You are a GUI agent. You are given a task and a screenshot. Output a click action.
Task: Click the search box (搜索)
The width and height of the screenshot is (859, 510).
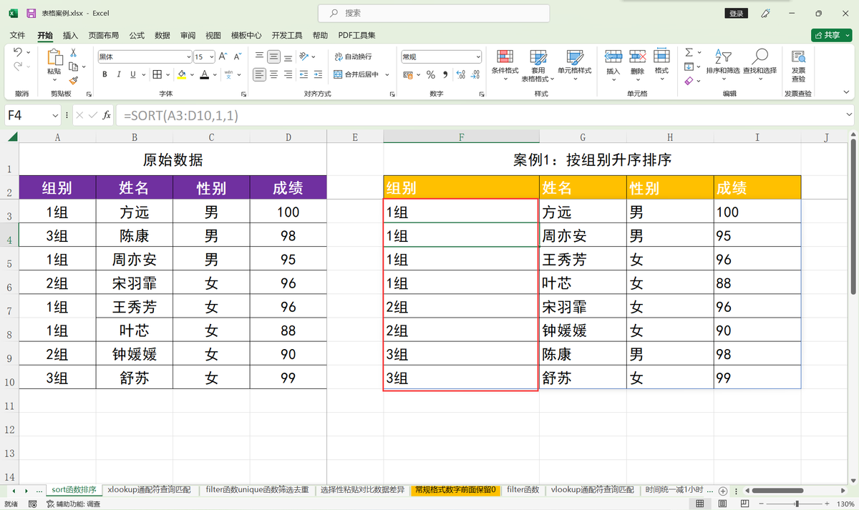(434, 13)
